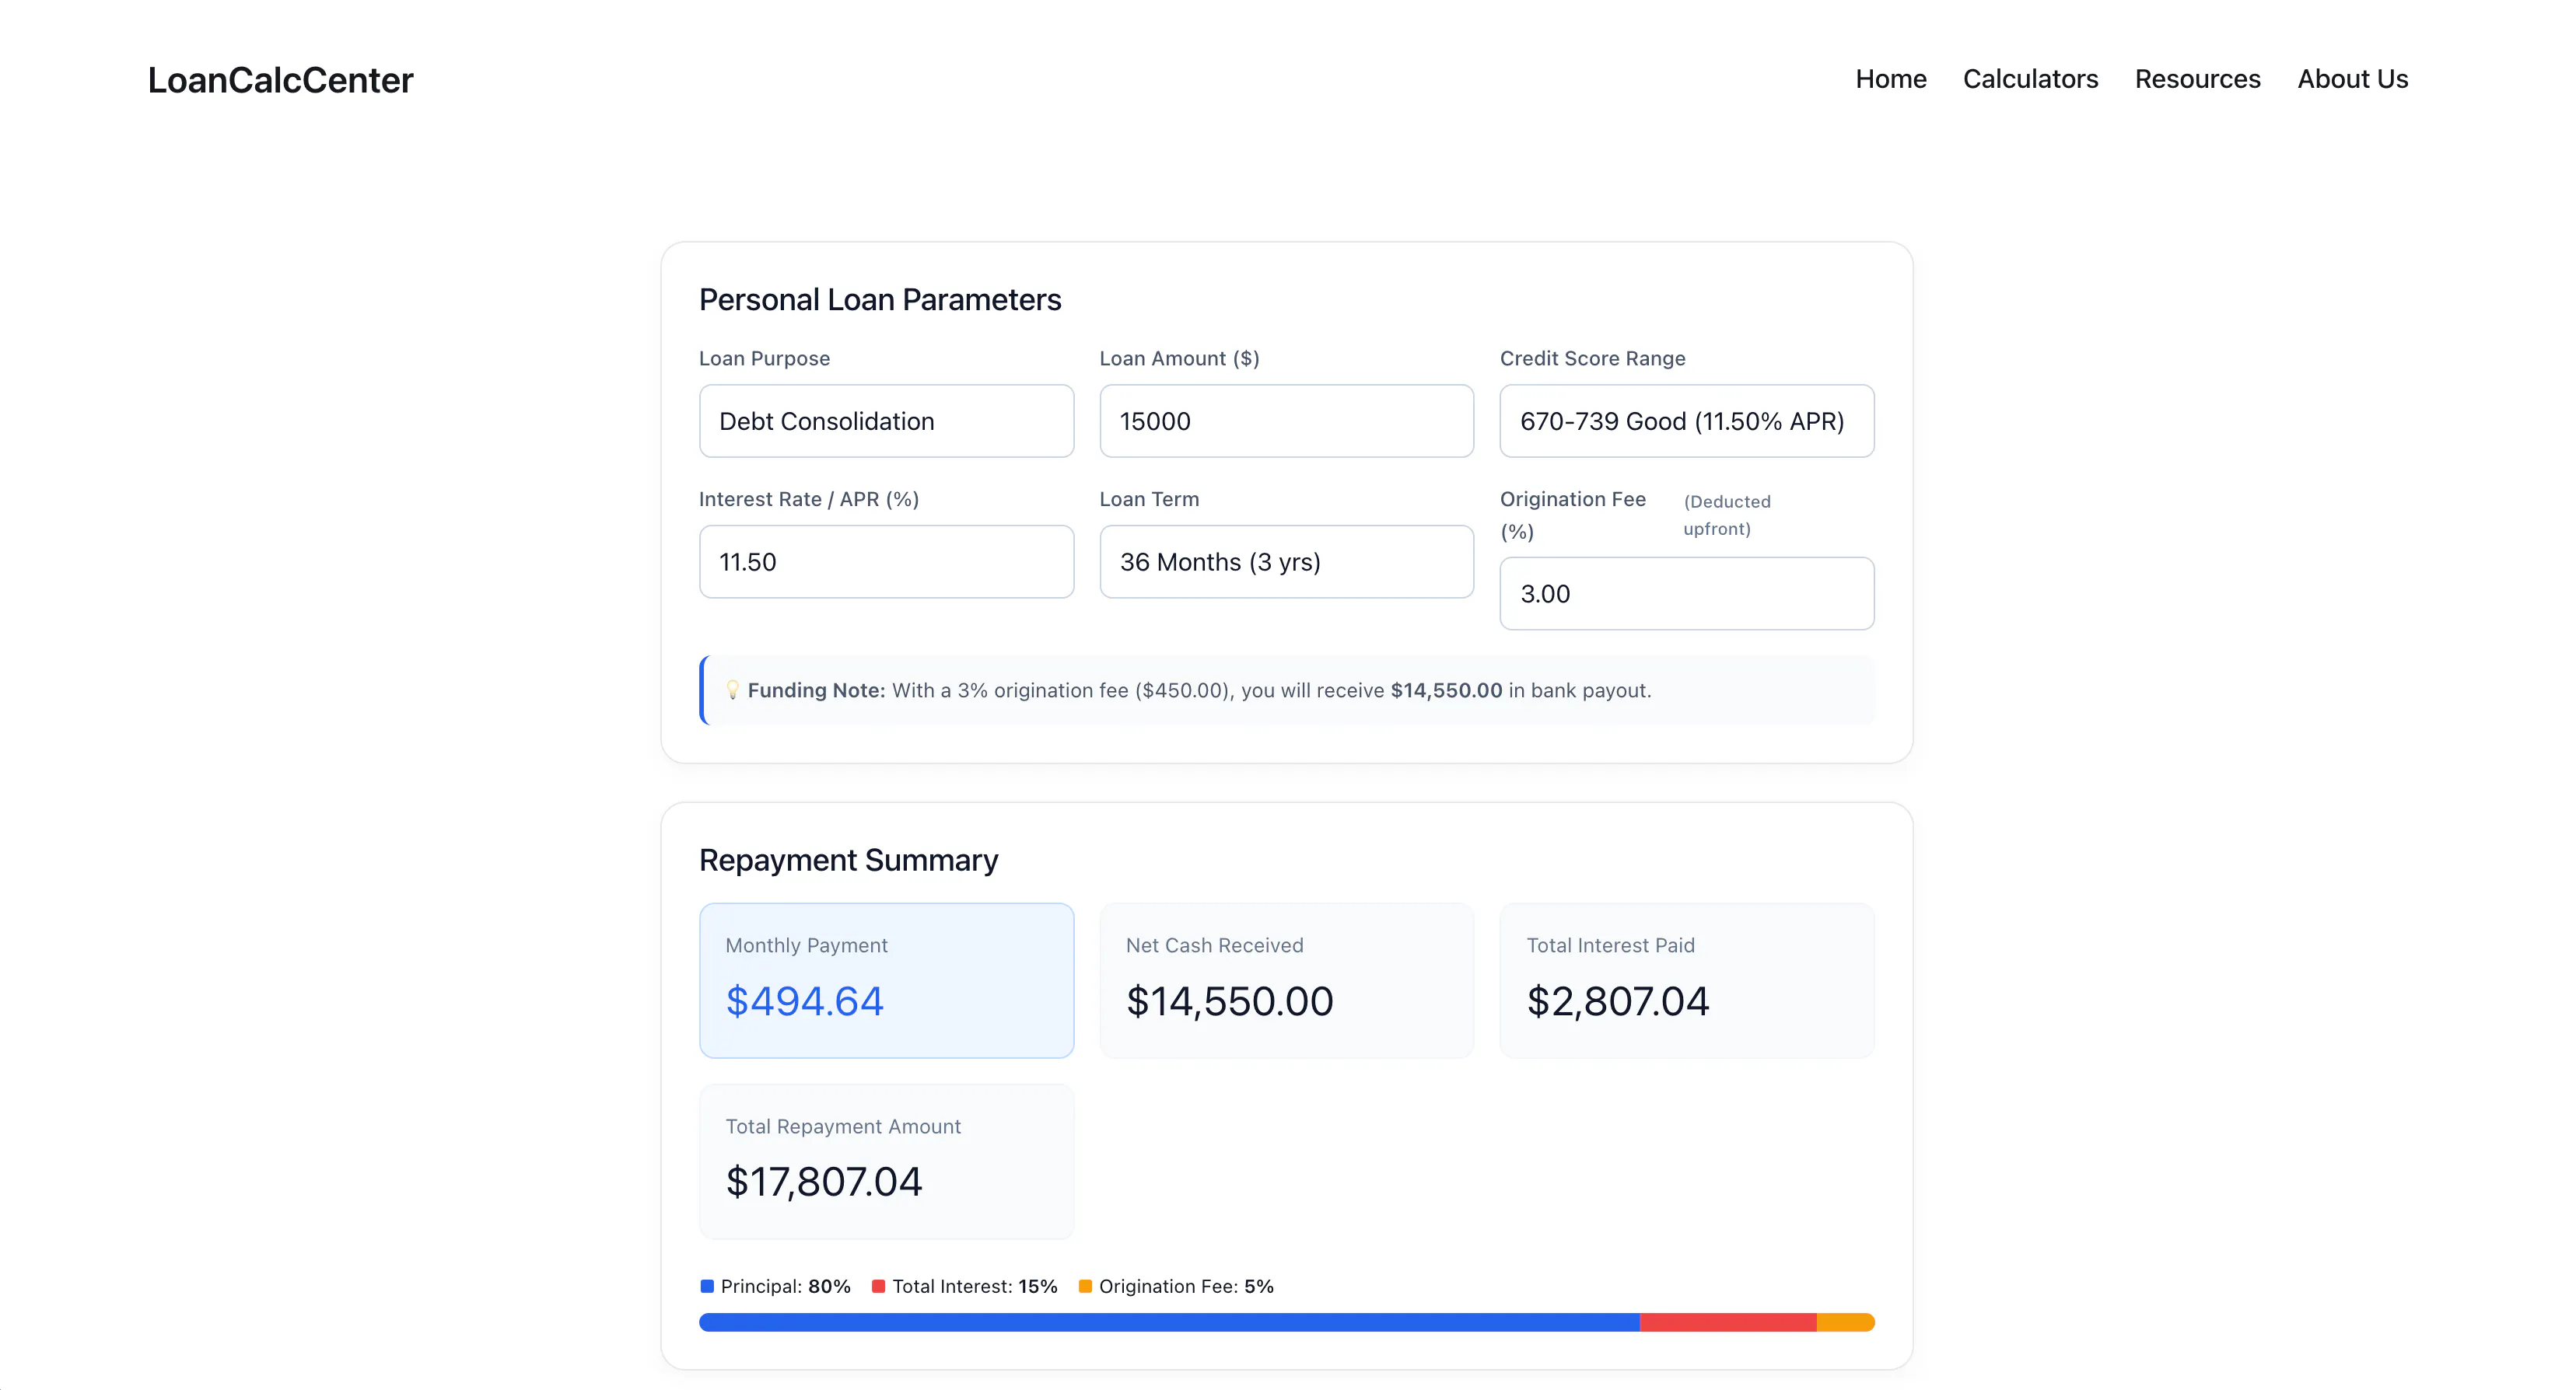
Task: Click the Loan Amount input field
Action: click(1286, 421)
